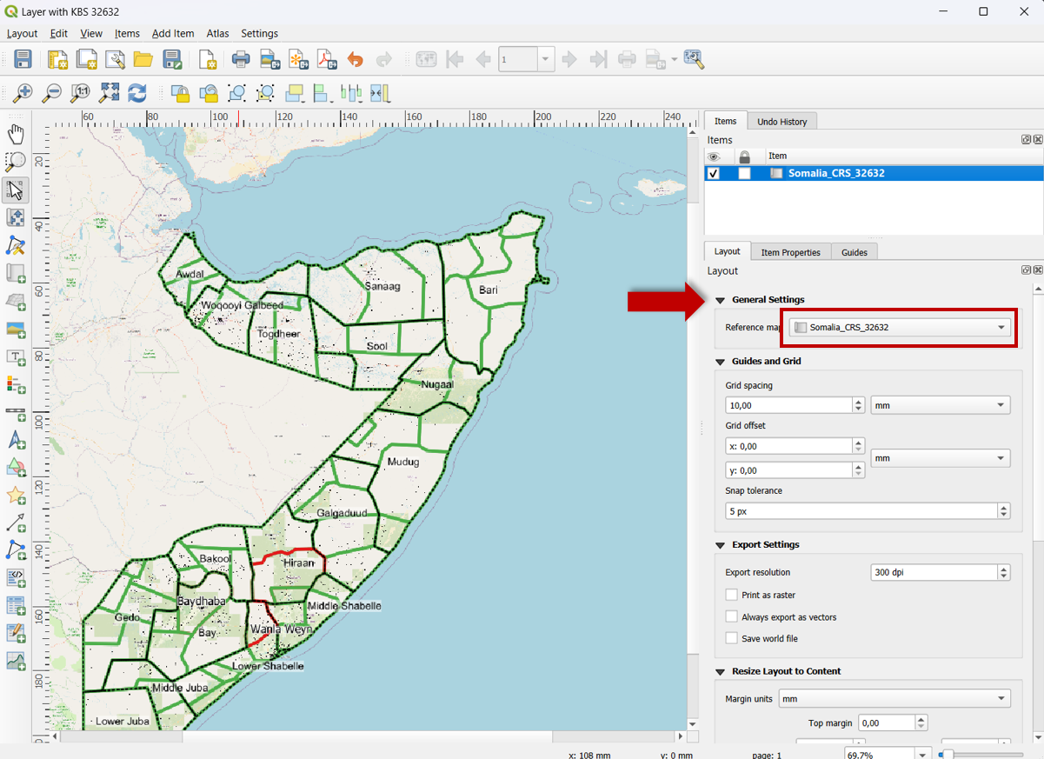Screen dimensions: 1044x759
Task: Switch to the Guides tab
Action: pyautogui.click(x=854, y=252)
